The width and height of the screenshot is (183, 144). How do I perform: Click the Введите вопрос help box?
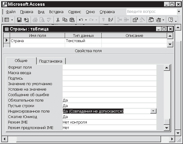click(x=152, y=12)
